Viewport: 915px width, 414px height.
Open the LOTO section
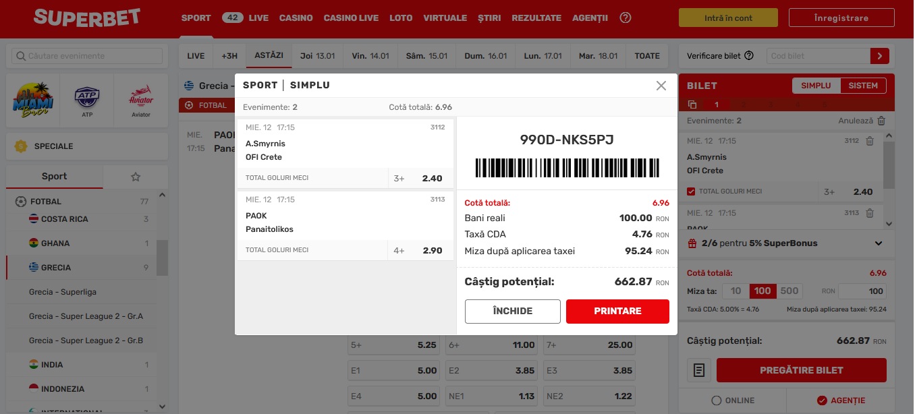pyautogui.click(x=401, y=18)
